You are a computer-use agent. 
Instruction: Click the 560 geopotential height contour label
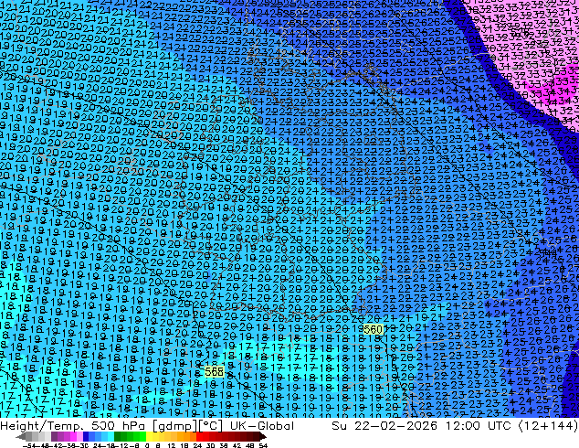pos(374,329)
